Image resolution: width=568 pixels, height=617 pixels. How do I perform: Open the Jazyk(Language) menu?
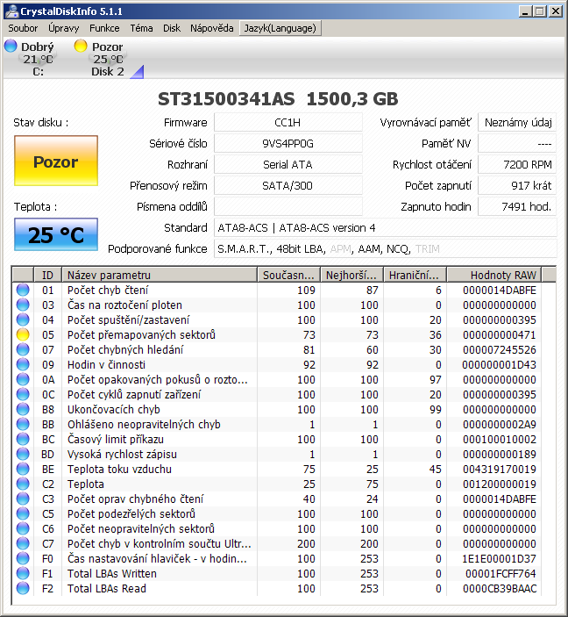(x=280, y=28)
